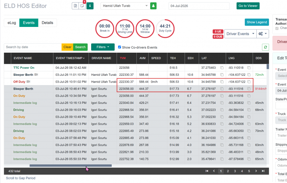Click video camera icon on Sleeper Berth row

pyautogui.click(x=36, y=75)
